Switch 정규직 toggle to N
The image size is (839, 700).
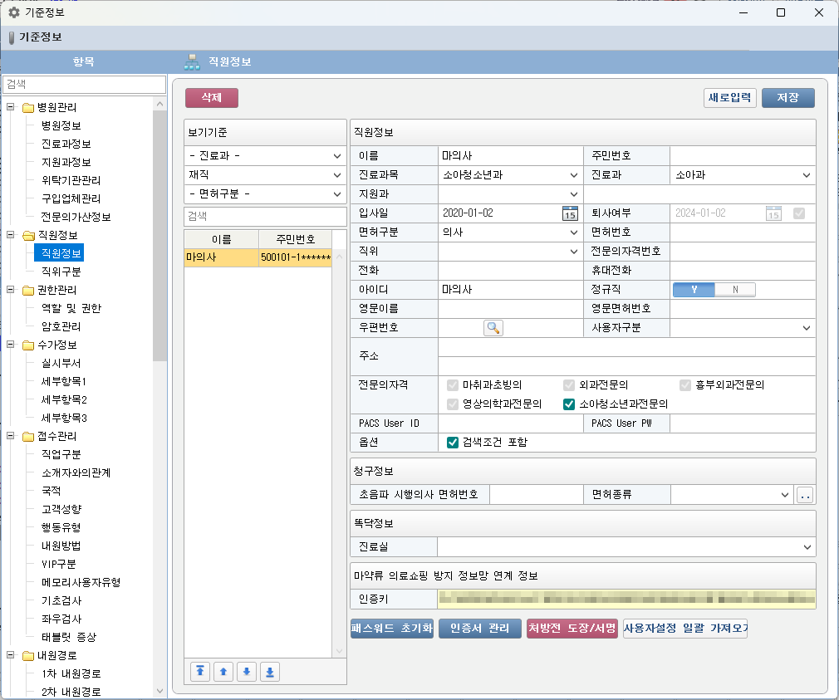734,290
